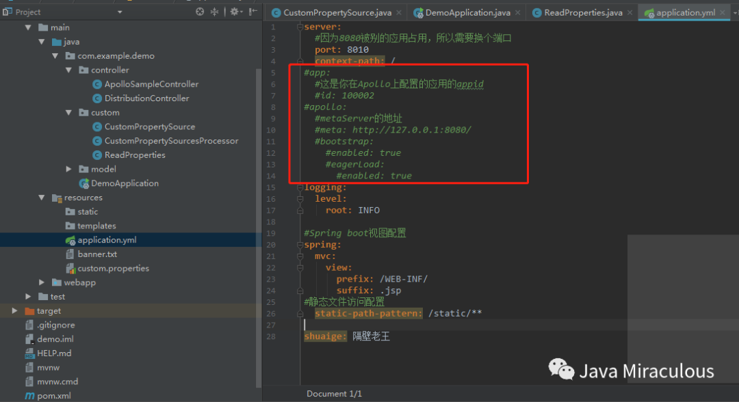Select ApolloSampleController class
The image size is (739, 402).
click(x=151, y=84)
